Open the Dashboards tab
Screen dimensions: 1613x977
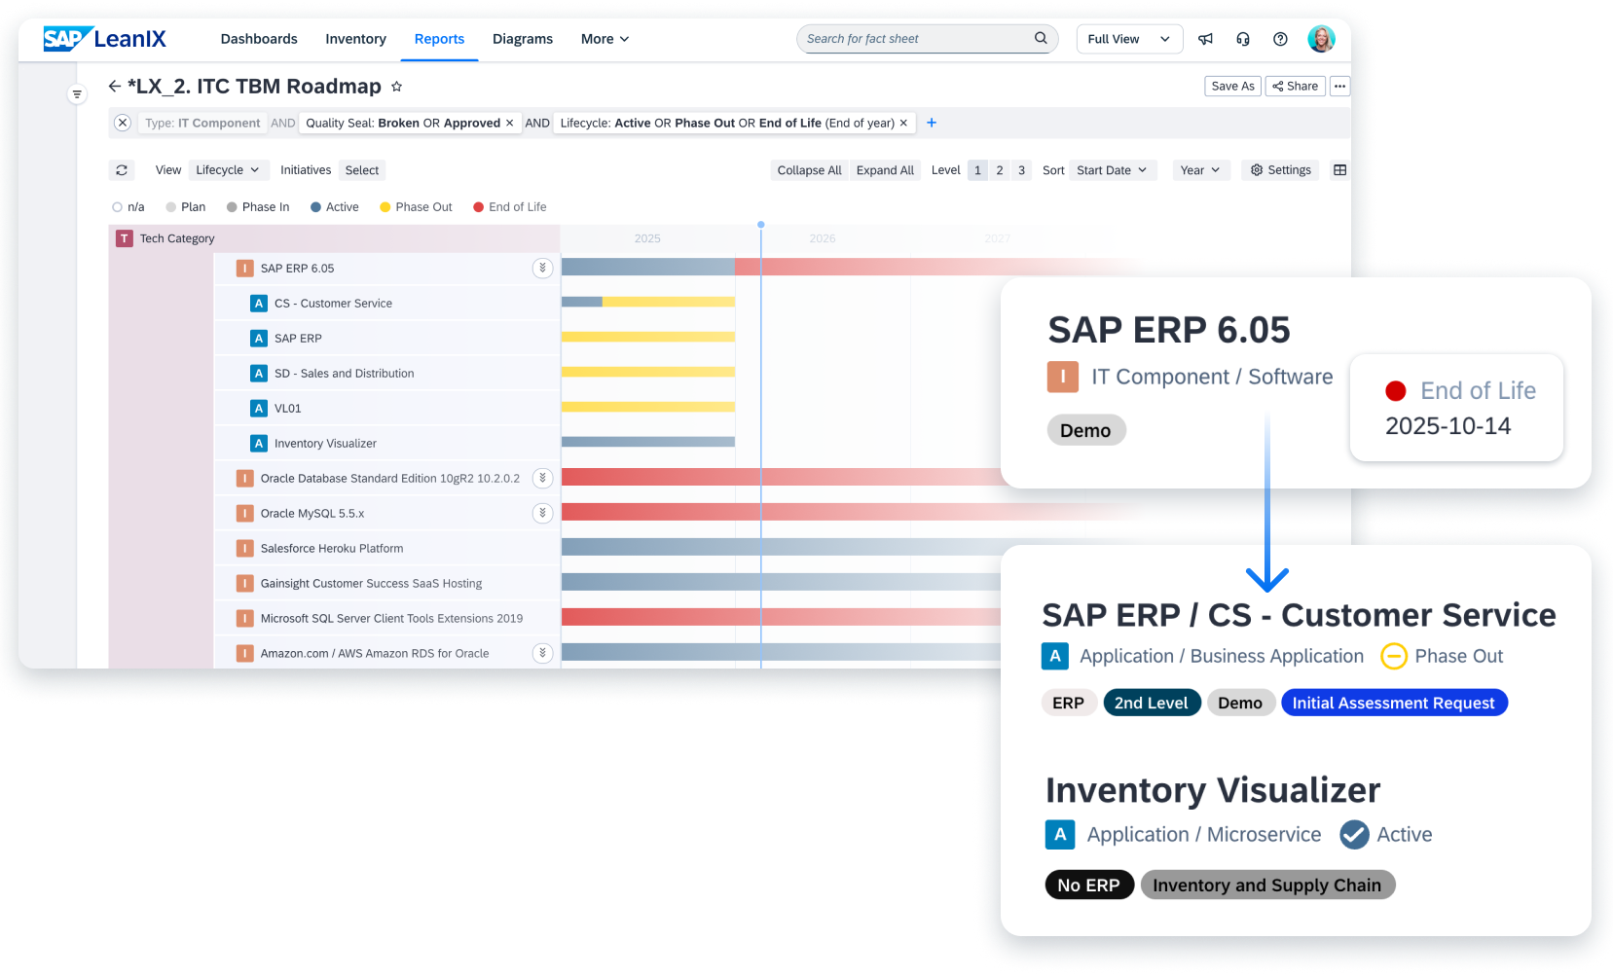pos(259,39)
